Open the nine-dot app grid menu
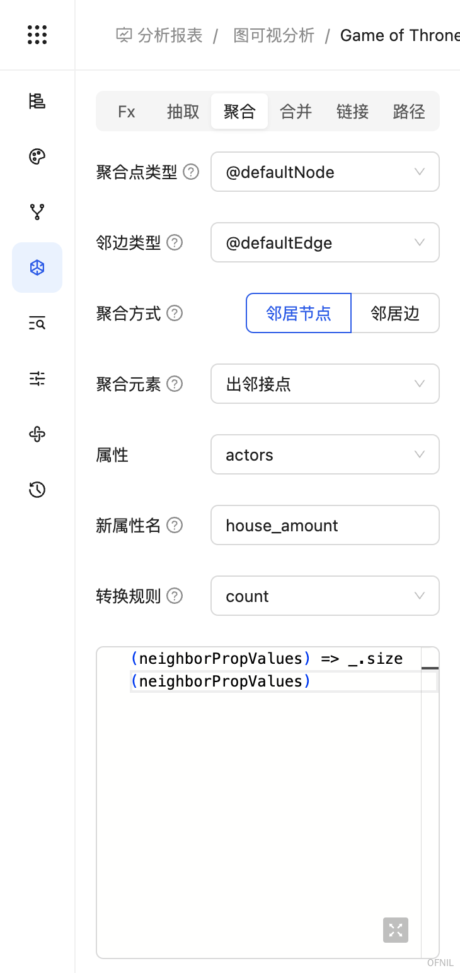Screen dimensions: 460x973 coord(37,35)
